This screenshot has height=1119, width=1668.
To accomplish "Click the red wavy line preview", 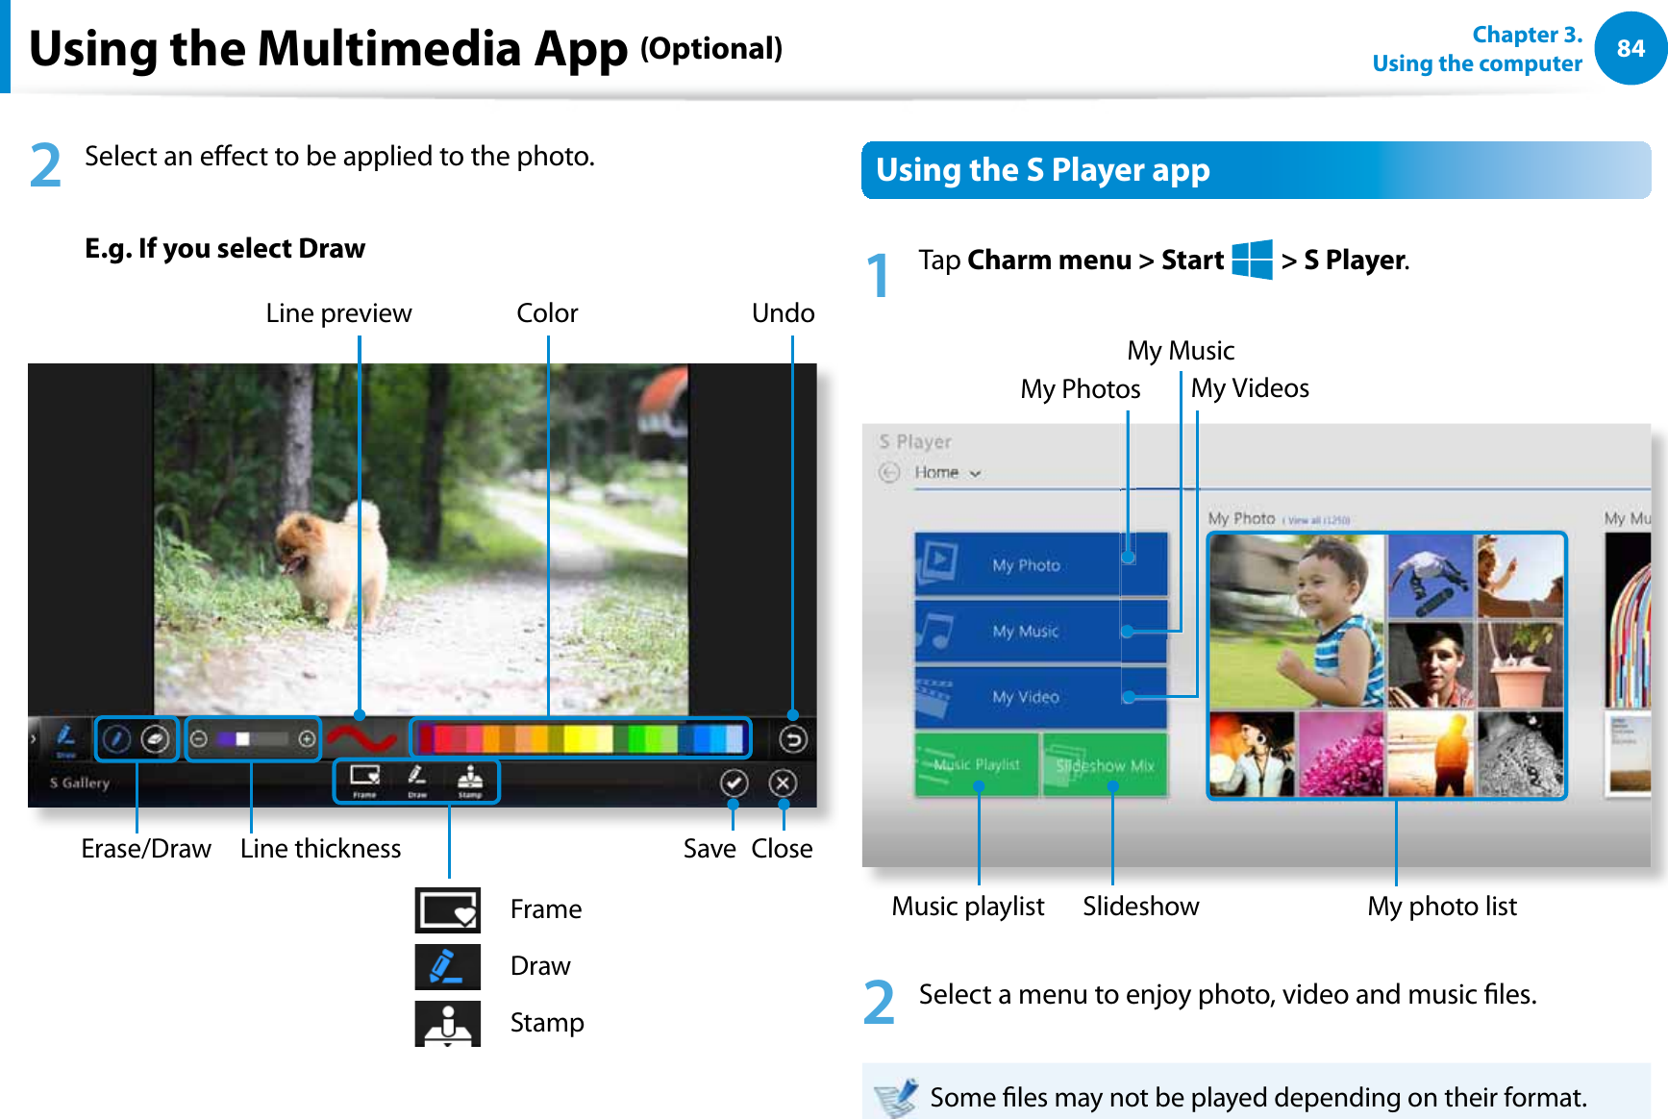I will click(361, 738).
